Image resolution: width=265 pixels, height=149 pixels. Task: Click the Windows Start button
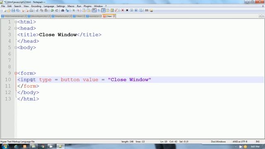point(5,146)
